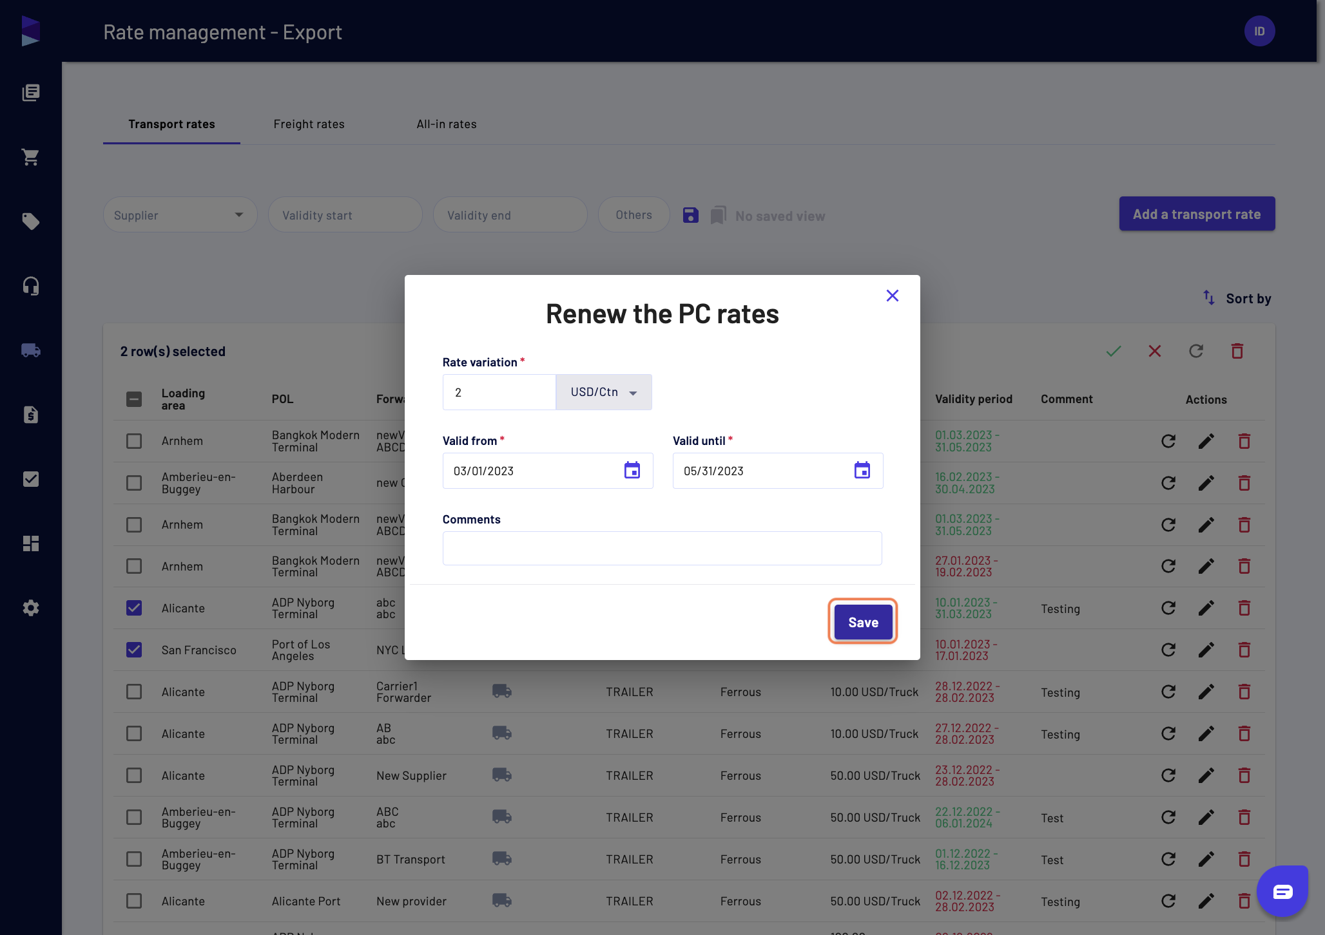Click the Rate variation value field
This screenshot has width=1325, height=935.
tap(499, 392)
